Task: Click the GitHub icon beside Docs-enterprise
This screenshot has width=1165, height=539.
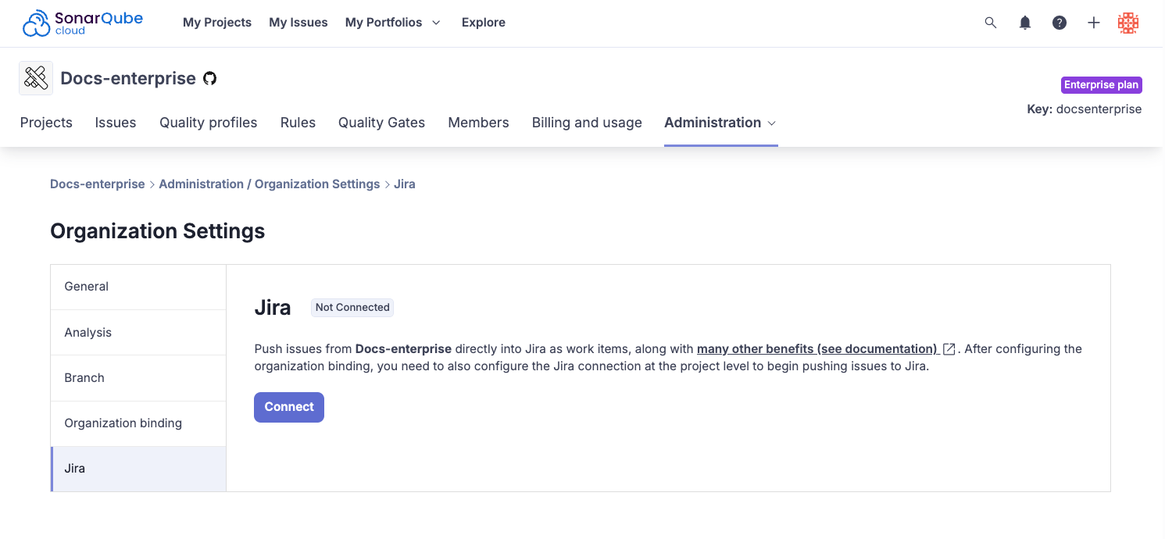Action: [x=210, y=78]
